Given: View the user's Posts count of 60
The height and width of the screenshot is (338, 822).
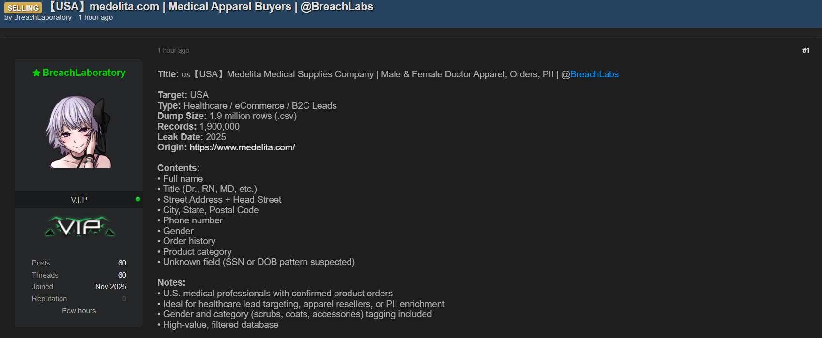Looking at the screenshot, I should [122, 263].
